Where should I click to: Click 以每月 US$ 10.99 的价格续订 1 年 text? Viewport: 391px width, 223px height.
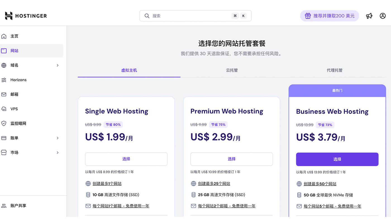(215, 172)
